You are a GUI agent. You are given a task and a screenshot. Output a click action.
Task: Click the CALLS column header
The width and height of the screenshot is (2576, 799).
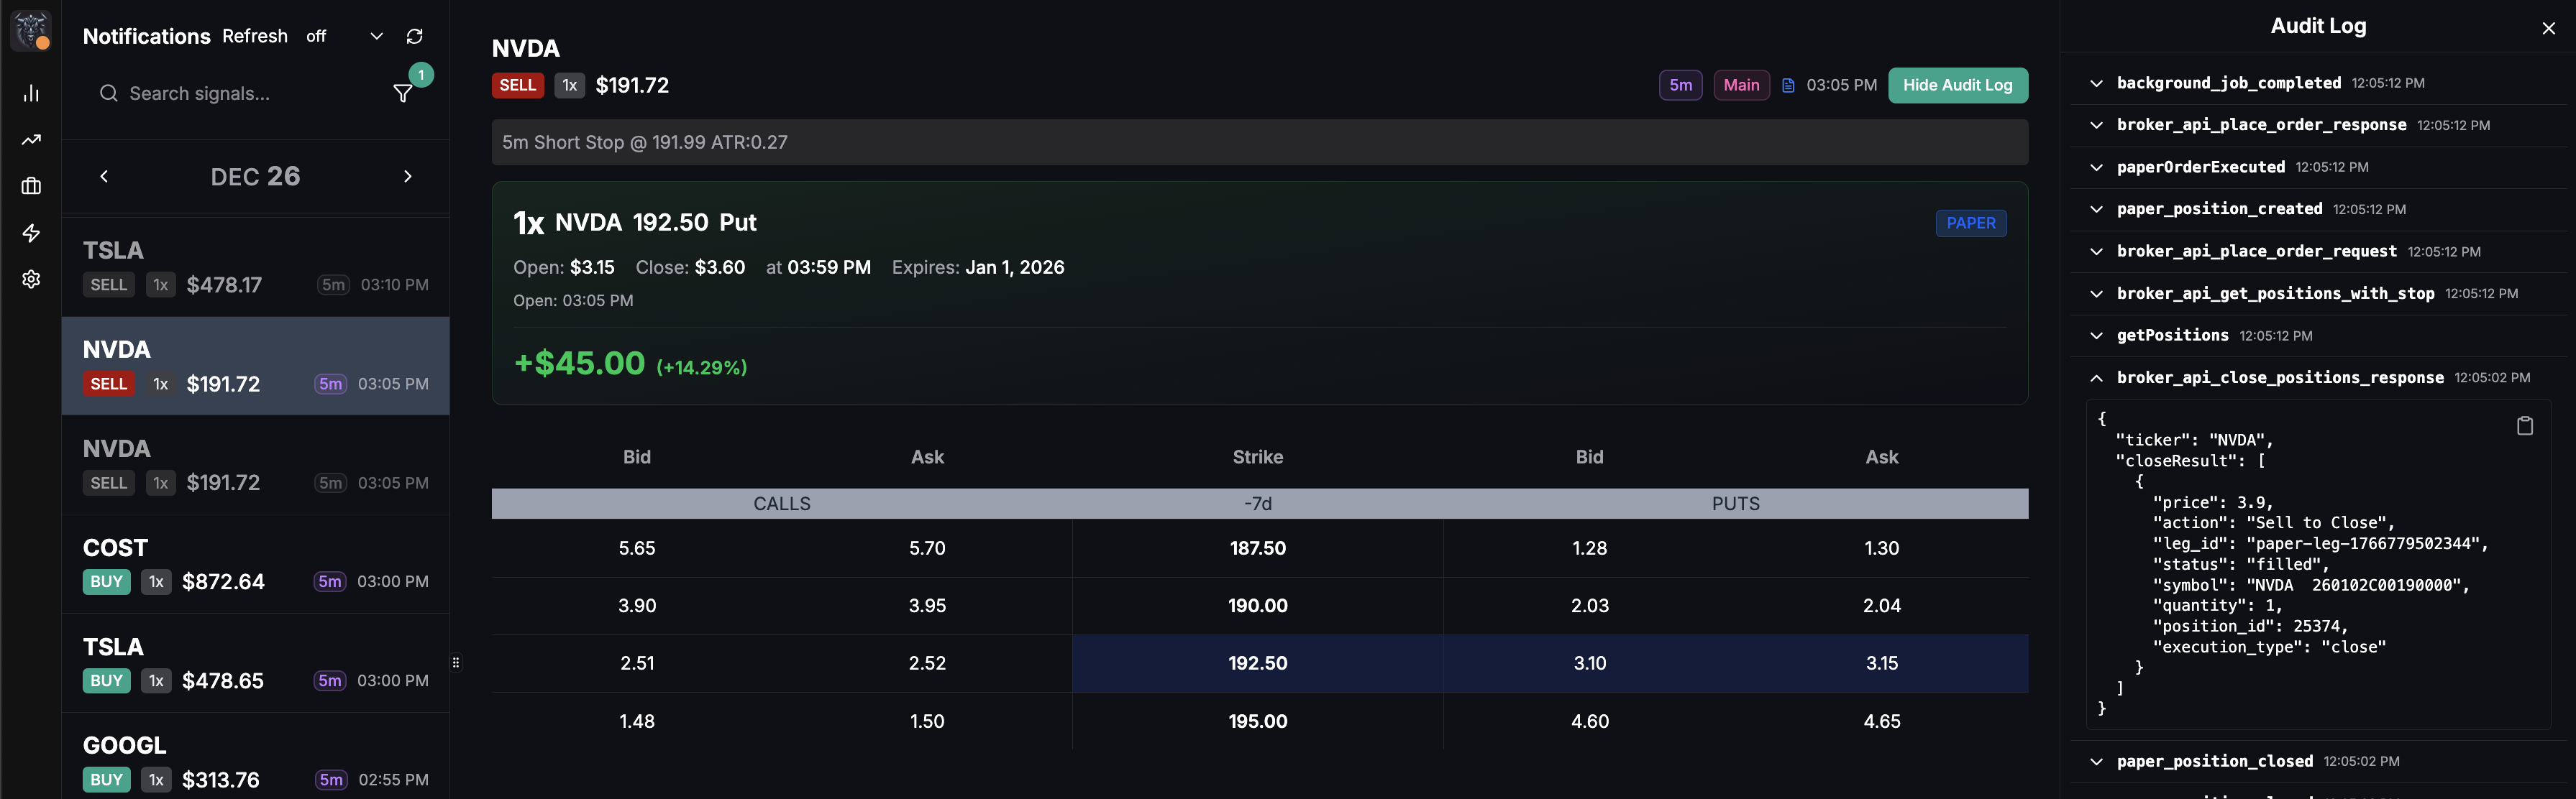pos(782,504)
